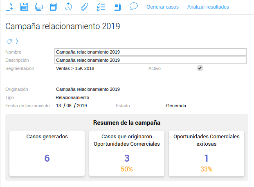Open the Oportunidades Comerciales exitosas card
254x187 pixels.
point(206,153)
